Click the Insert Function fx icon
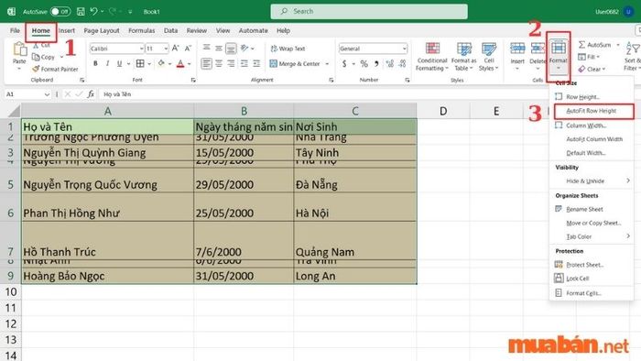The width and height of the screenshot is (641, 361). (91, 94)
